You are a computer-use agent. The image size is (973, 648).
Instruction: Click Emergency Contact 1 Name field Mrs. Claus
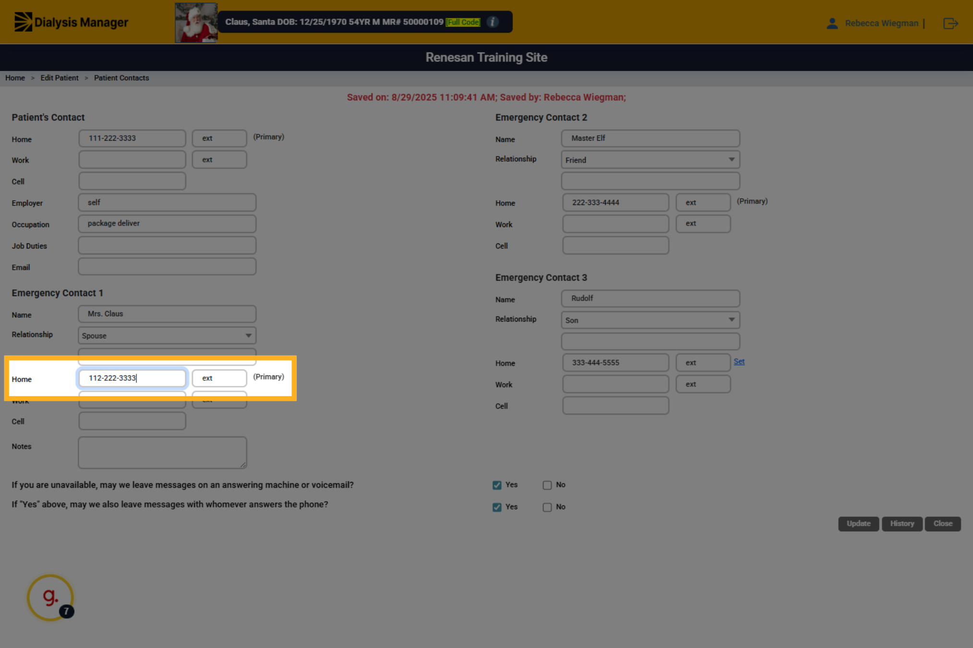[167, 314]
